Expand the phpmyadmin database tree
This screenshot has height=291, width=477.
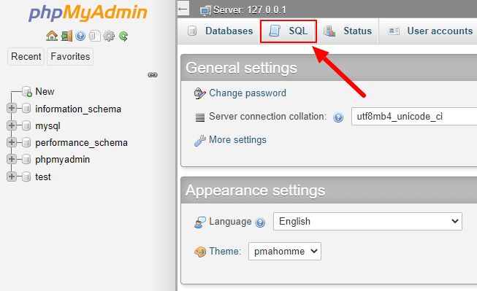(x=12, y=159)
